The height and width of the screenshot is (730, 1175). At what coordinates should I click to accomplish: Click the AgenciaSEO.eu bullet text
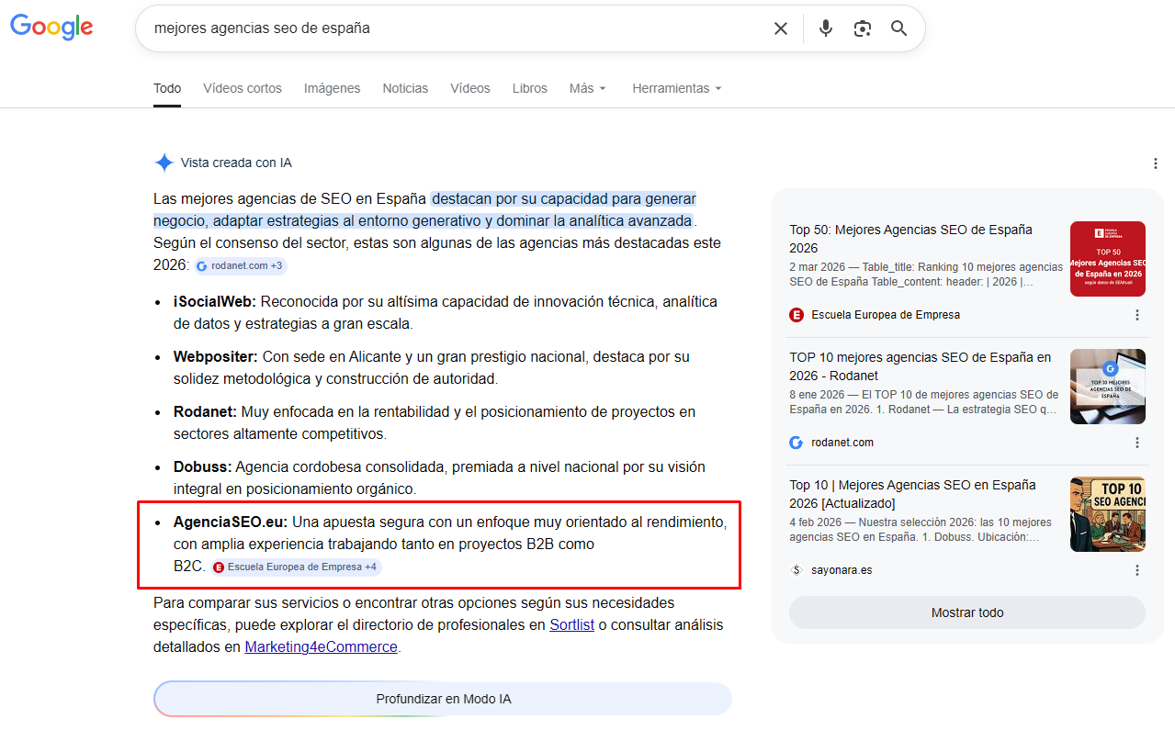tap(450, 545)
